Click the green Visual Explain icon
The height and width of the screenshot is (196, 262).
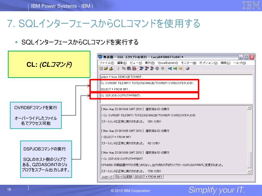click(175, 68)
